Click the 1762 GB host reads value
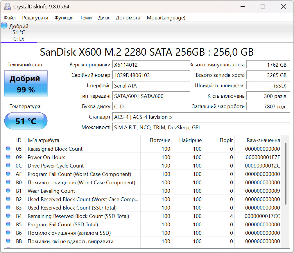 pyautogui.click(x=268, y=65)
